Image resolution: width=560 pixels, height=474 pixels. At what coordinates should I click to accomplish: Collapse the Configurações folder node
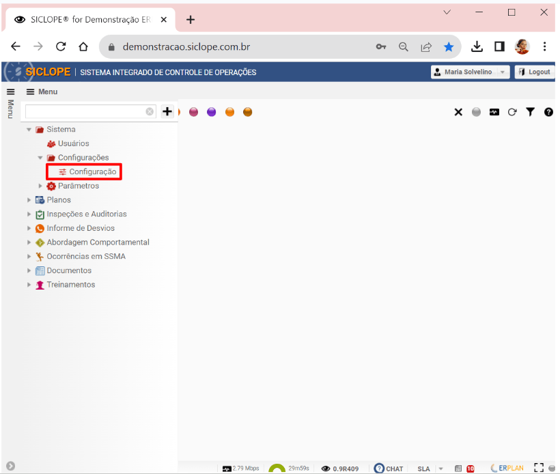pyautogui.click(x=40, y=158)
